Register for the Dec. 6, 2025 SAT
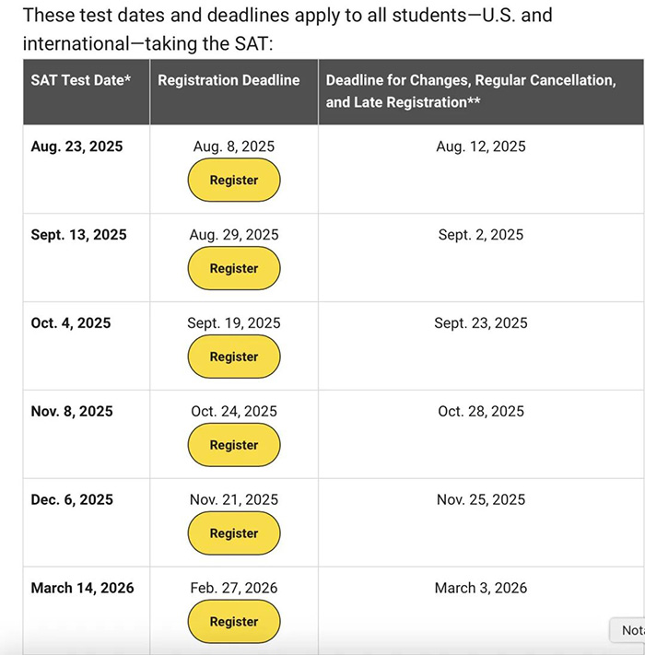Screen dimensions: 645x655 233,533
